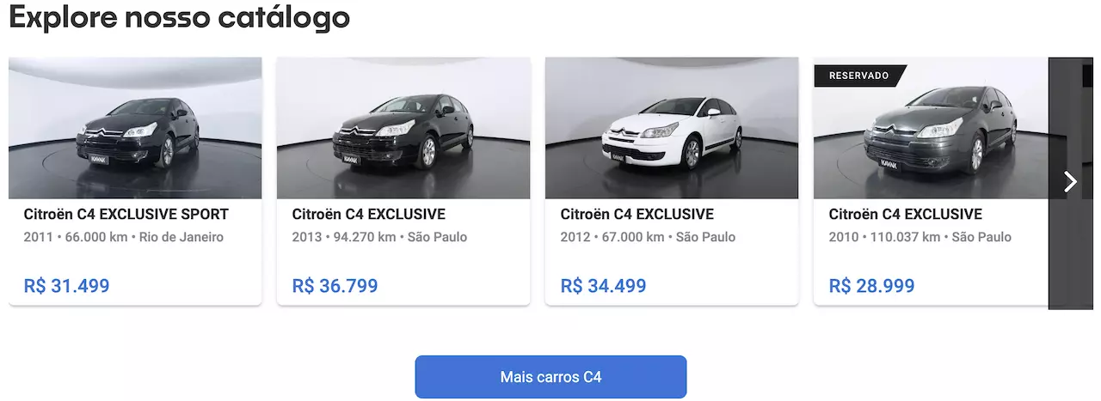The image size is (1101, 401).
Task: Click the 2013 Citroën C4 EXCLUSIVE title
Action: pyautogui.click(x=368, y=214)
